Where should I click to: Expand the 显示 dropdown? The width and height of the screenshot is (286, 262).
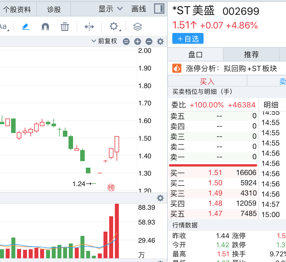point(110,9)
